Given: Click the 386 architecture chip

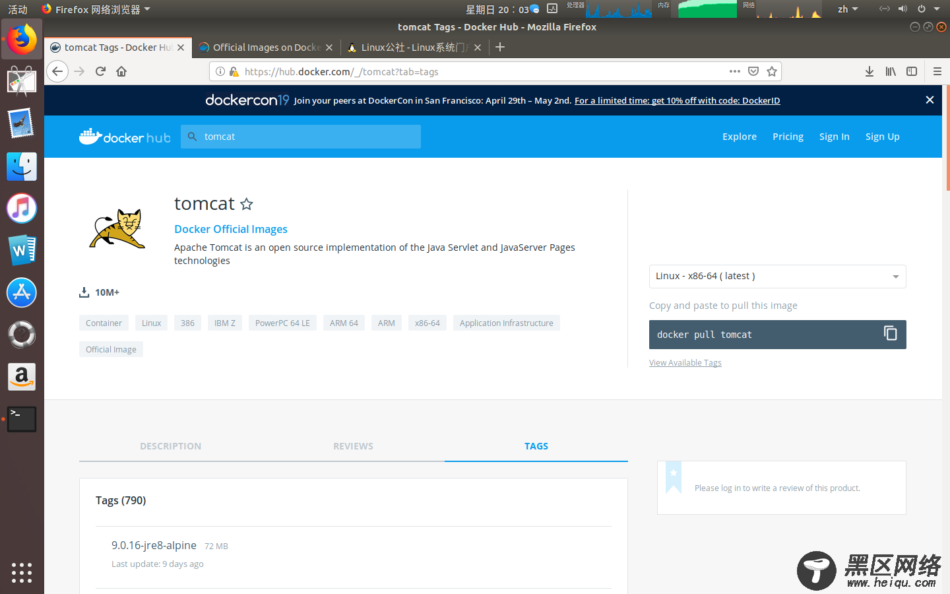Looking at the screenshot, I should click(x=187, y=323).
